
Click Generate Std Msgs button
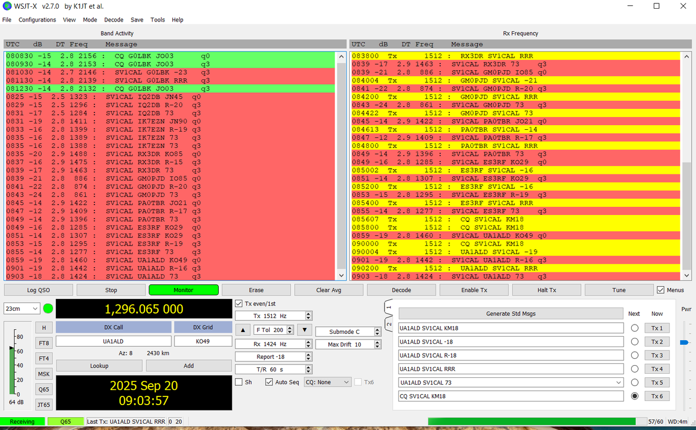tap(510, 314)
